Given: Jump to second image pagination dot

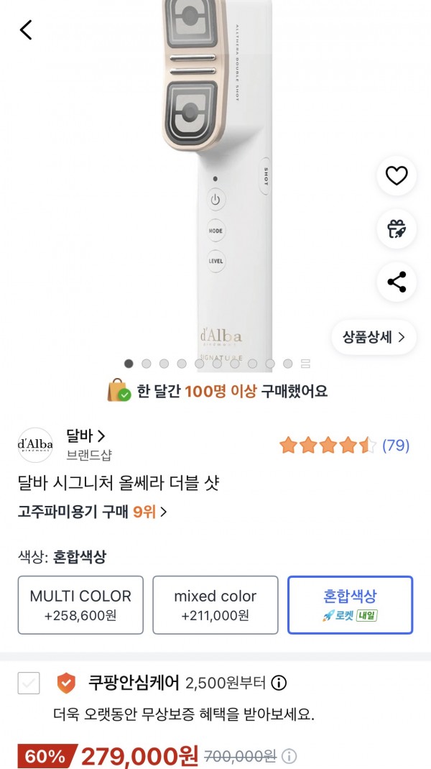Looking at the screenshot, I should [x=147, y=364].
